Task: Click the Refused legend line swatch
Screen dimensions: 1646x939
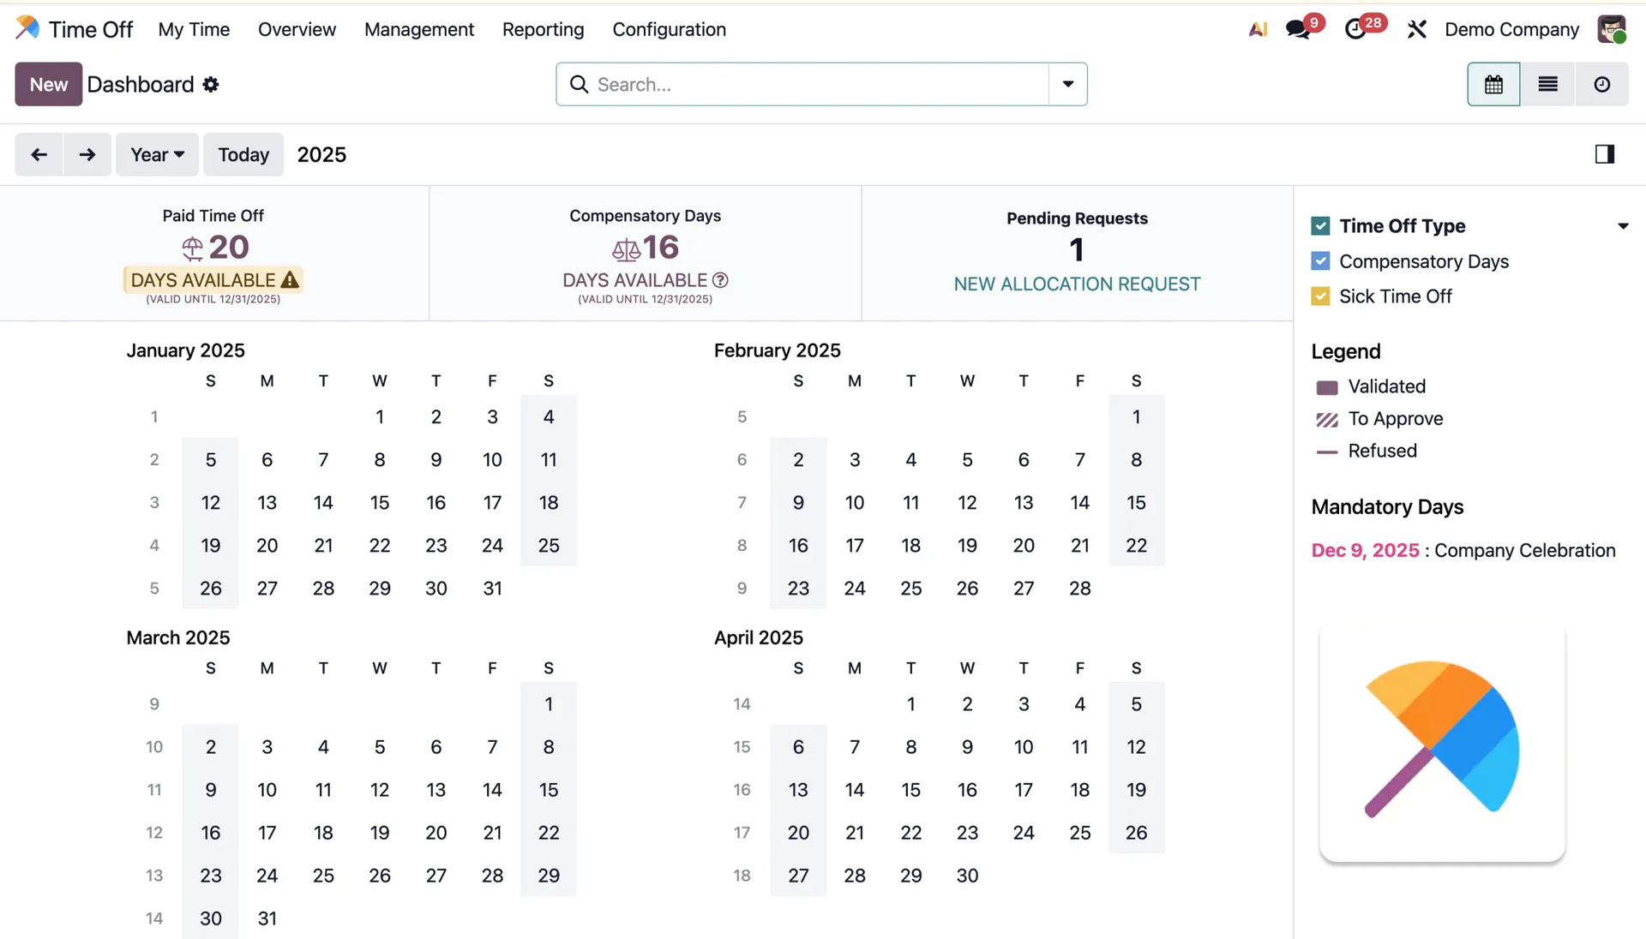Action: click(x=1326, y=452)
